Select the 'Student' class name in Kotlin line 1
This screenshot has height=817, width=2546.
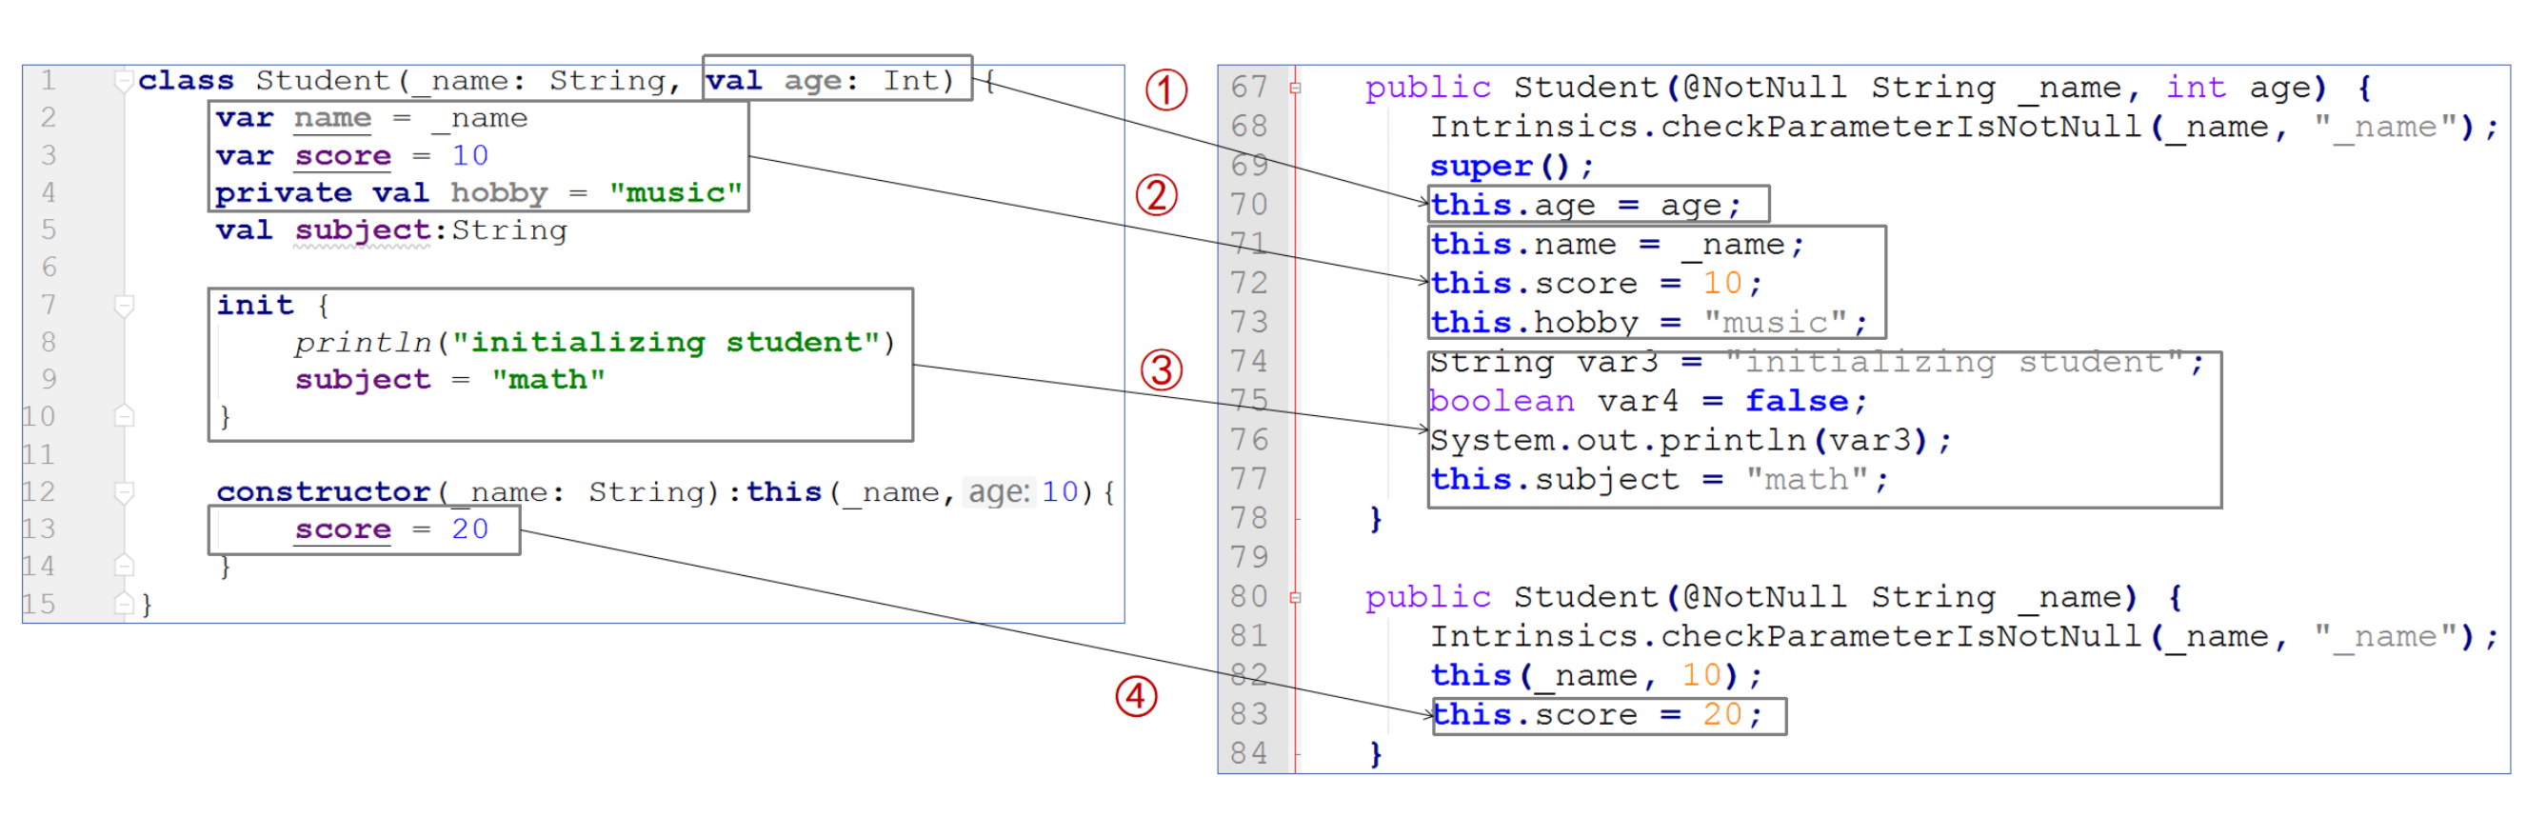click(323, 80)
